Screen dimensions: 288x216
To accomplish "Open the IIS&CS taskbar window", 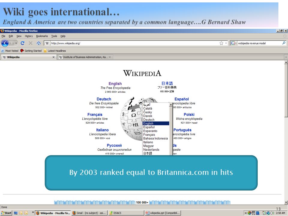I will coord(126,213).
